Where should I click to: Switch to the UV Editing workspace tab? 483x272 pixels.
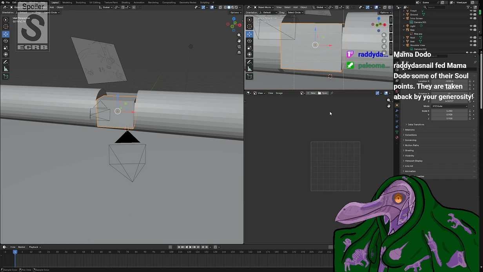(95, 2)
